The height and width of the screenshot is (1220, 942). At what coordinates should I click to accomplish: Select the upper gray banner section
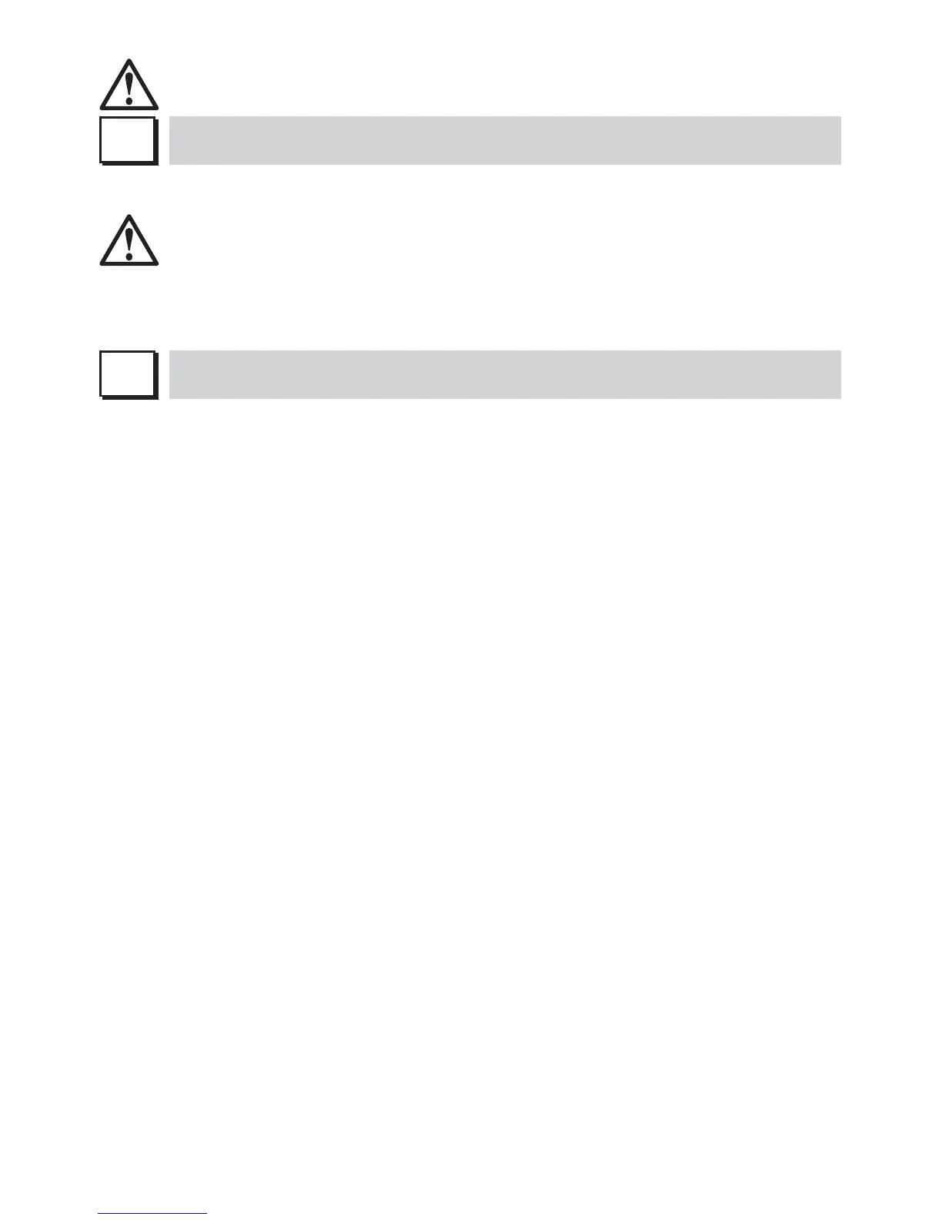point(505,140)
